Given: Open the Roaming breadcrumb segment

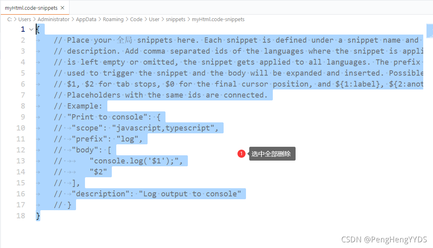Looking at the screenshot, I should pyautogui.click(x=113, y=20).
